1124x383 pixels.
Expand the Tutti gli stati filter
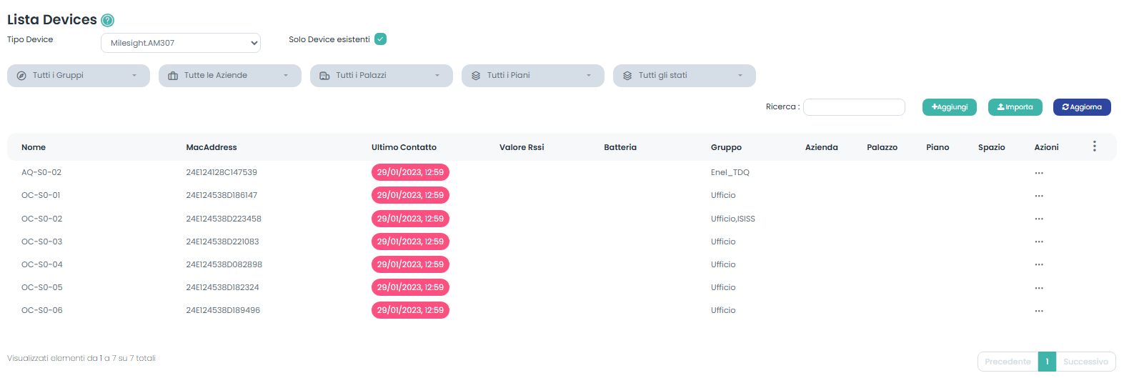coord(685,76)
